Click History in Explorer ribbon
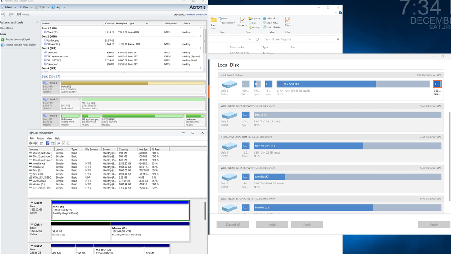451x254 pixels. [254, 28]
